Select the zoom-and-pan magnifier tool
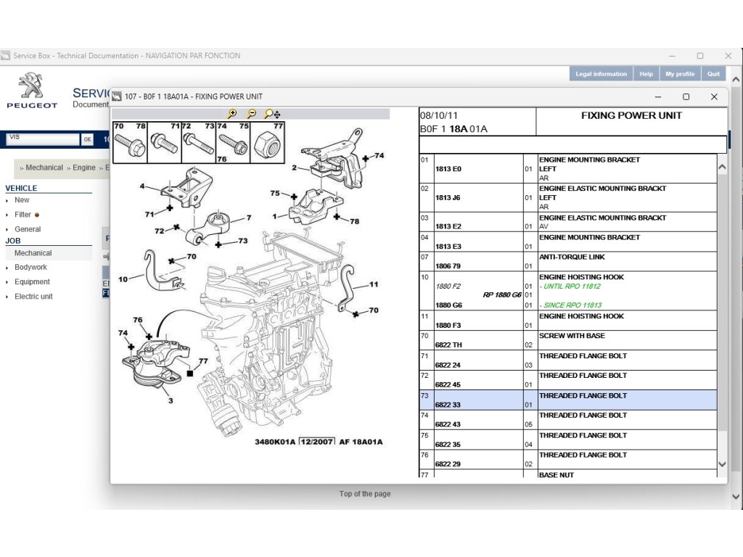This screenshot has height=557, width=743. pos(272,114)
